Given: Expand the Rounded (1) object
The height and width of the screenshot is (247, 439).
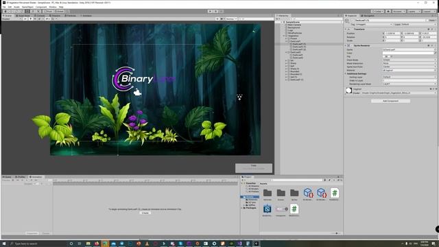Looking at the screenshot, I should [x=286, y=74].
